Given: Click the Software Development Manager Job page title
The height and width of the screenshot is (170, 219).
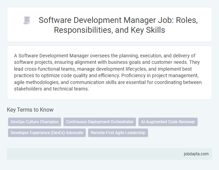Looking at the screenshot, I should click(118, 25).
